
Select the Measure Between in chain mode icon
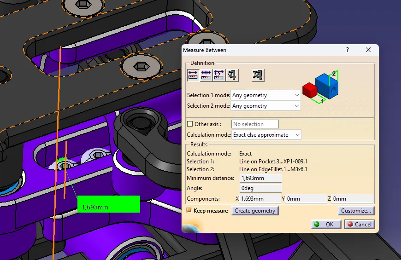click(x=206, y=75)
